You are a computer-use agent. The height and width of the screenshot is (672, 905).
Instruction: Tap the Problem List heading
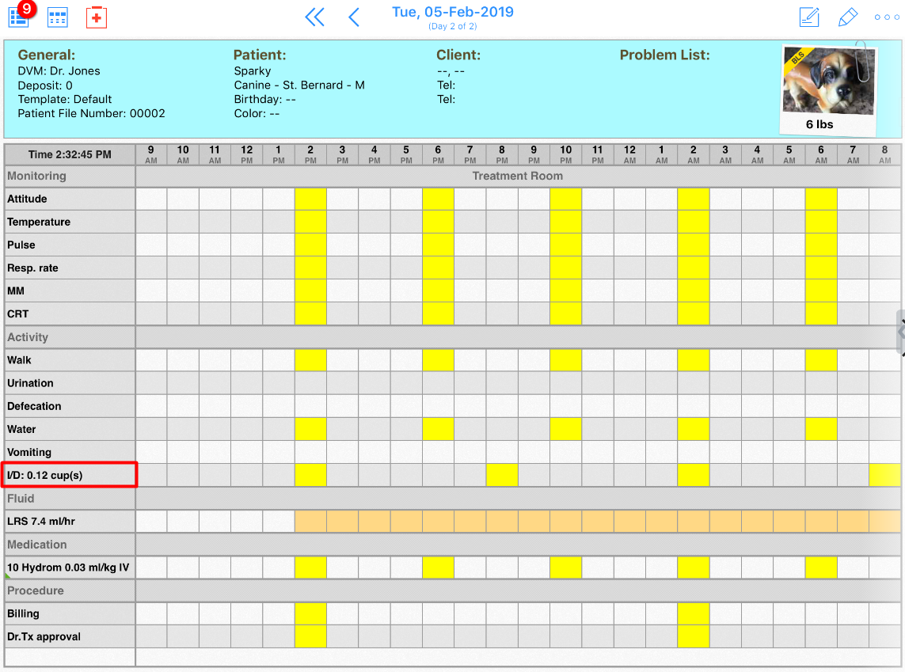[x=665, y=55]
